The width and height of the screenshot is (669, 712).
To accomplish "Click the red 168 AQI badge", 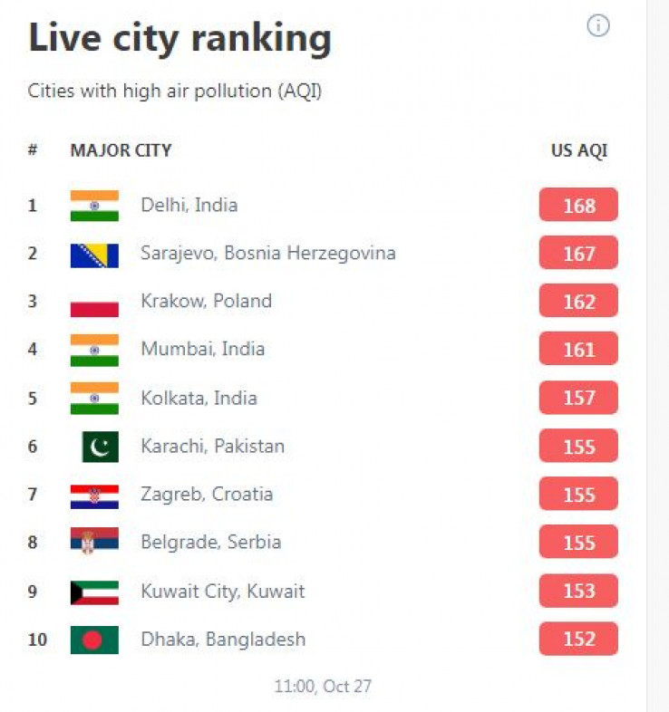I will coord(578,205).
